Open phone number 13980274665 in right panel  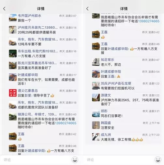(x=149, y=21)
